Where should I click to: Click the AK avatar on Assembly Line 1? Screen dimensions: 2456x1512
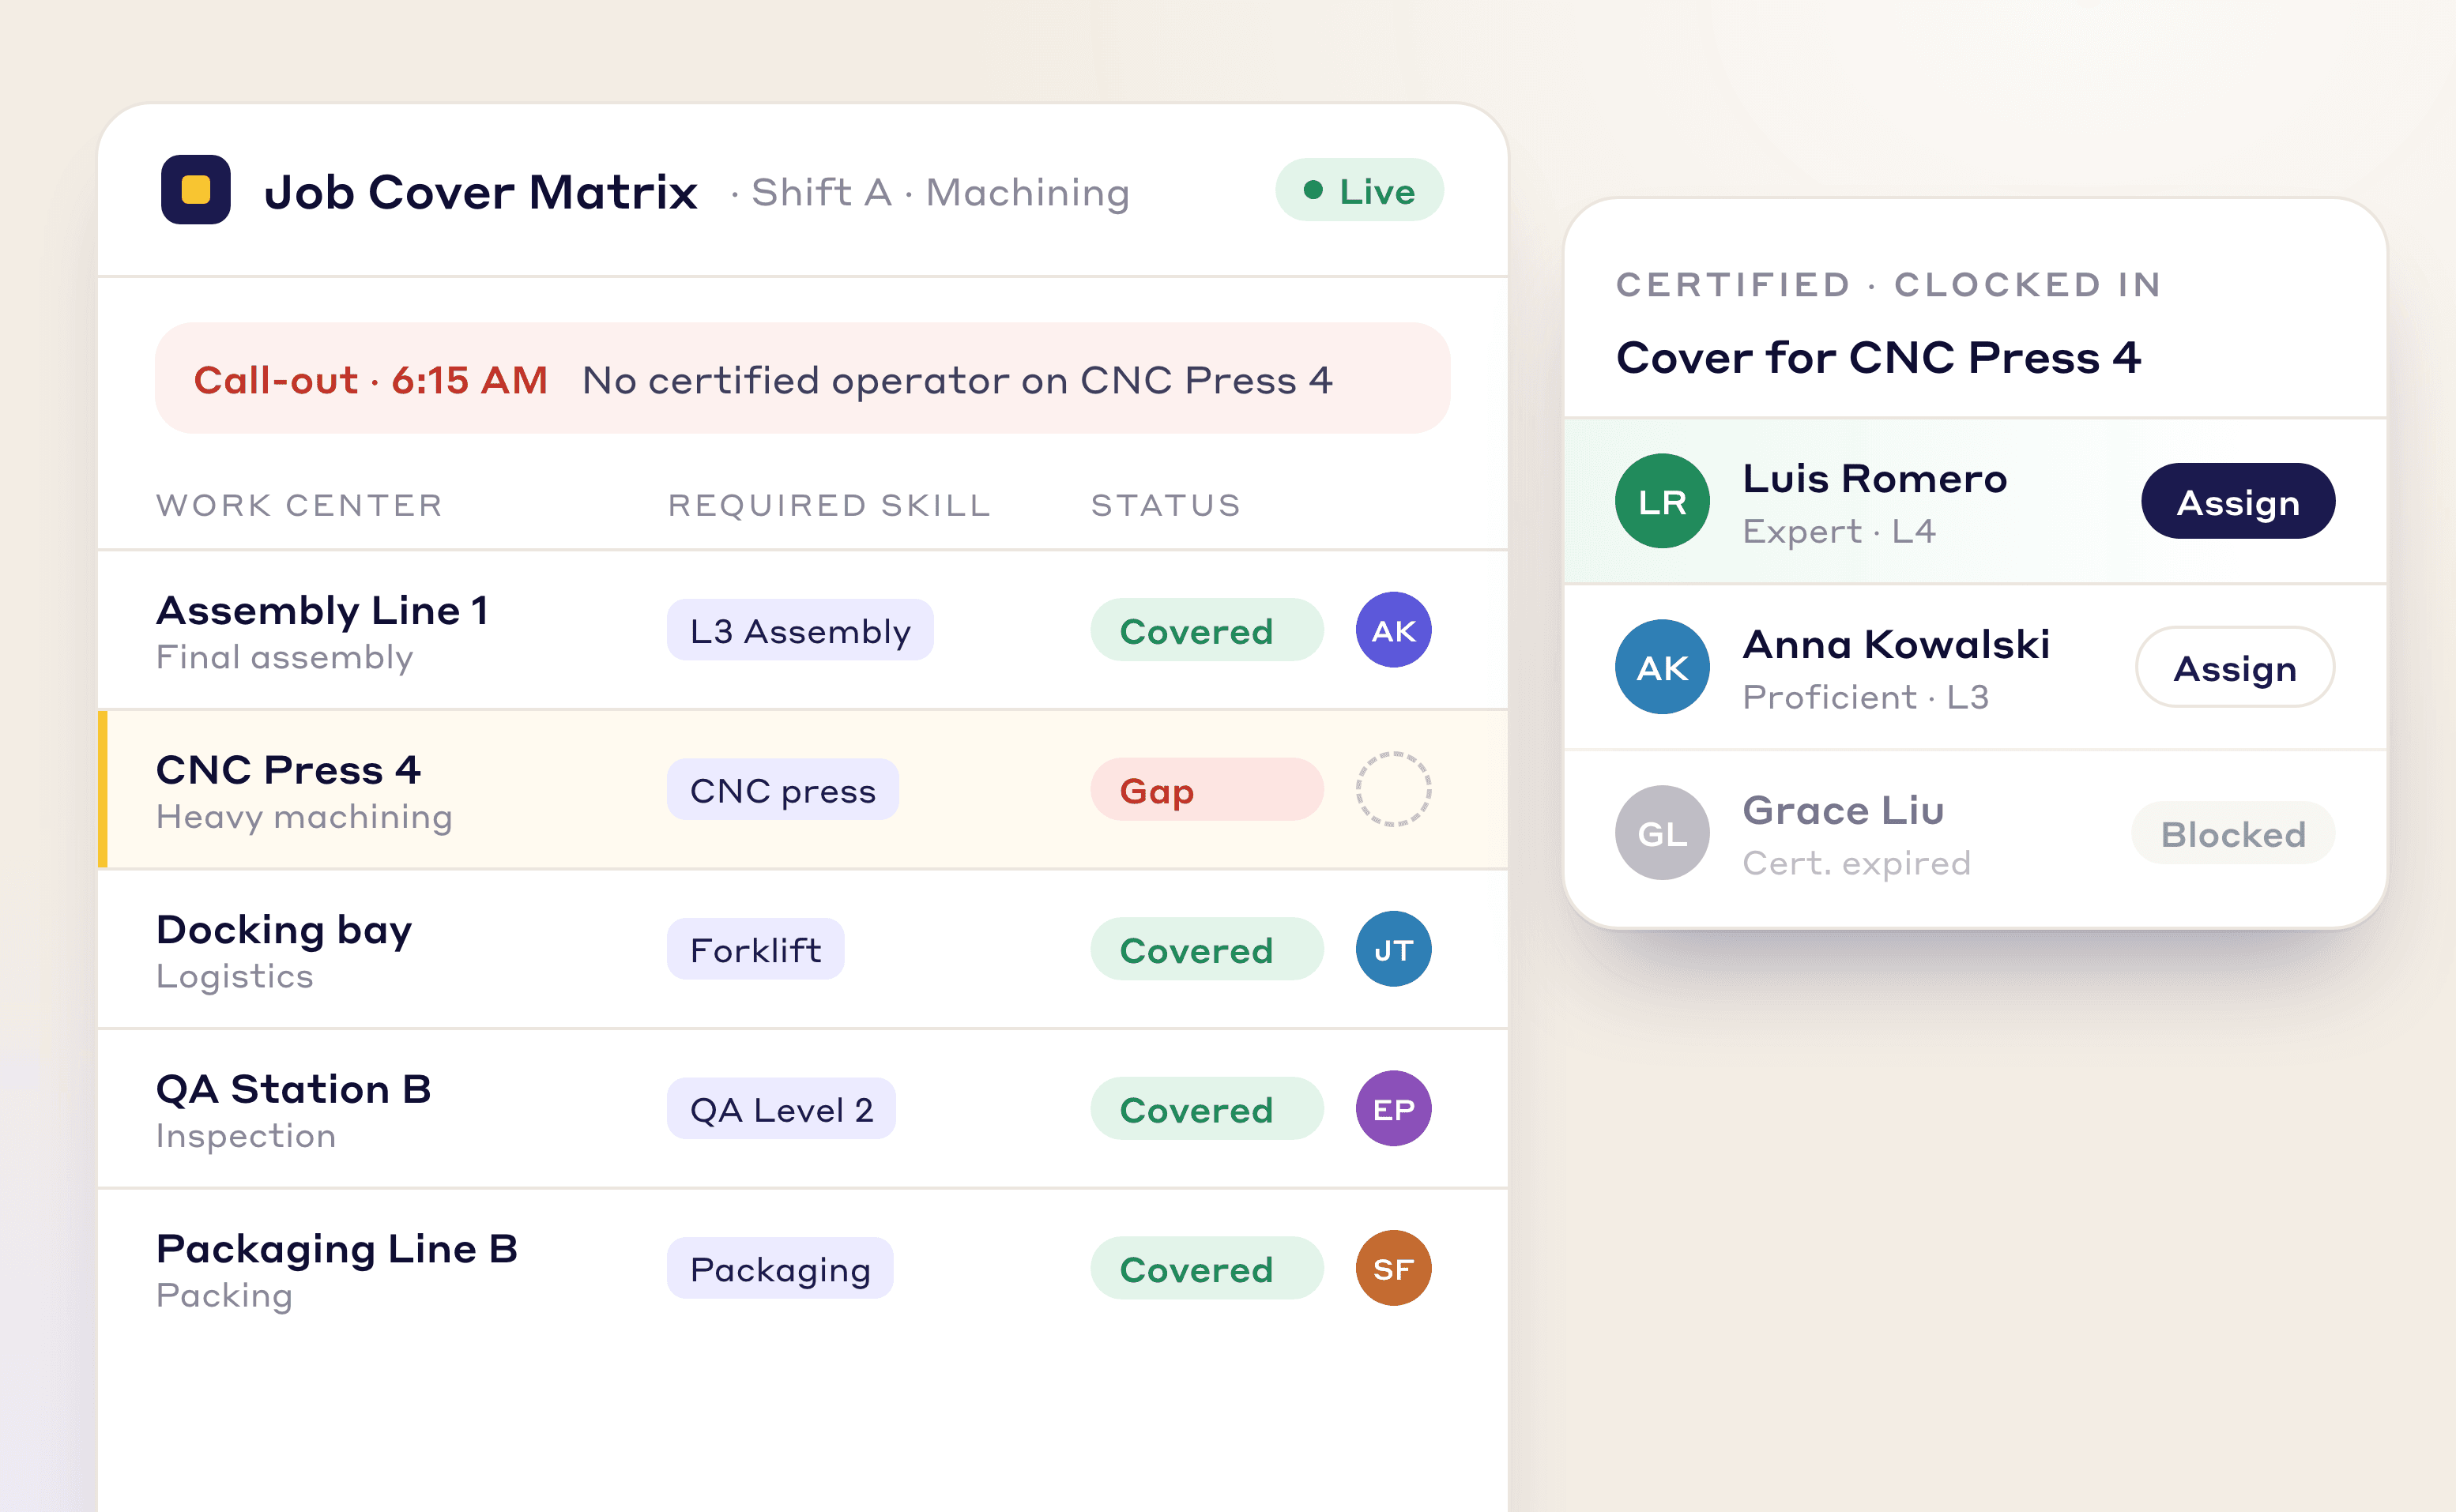pos(1393,630)
